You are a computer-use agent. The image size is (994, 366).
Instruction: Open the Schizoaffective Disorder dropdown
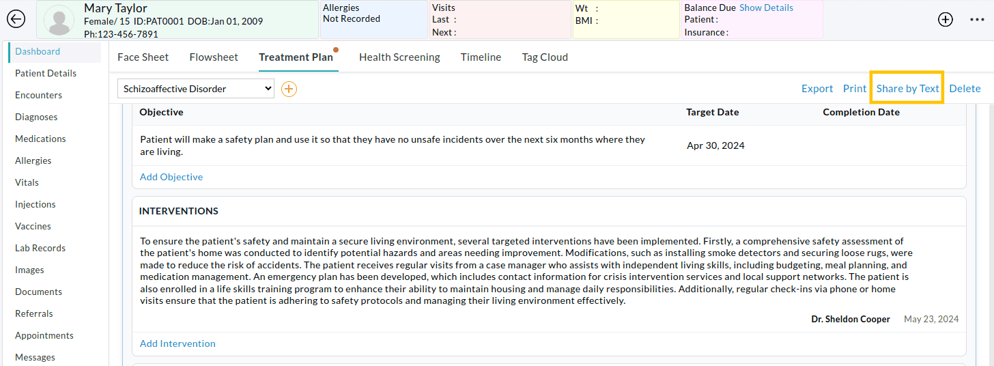pyautogui.click(x=195, y=89)
